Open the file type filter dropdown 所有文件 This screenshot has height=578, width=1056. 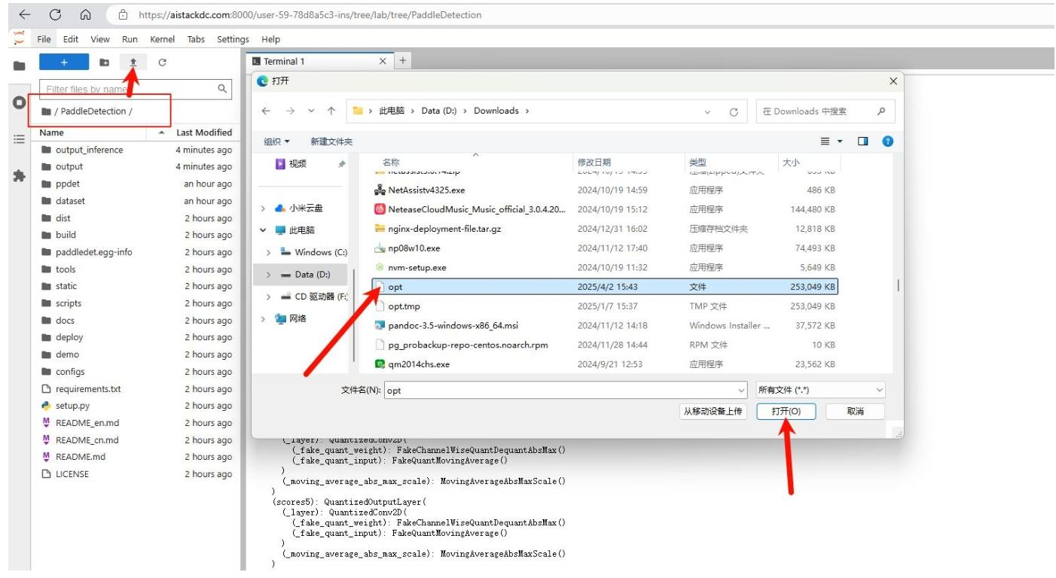coord(821,391)
